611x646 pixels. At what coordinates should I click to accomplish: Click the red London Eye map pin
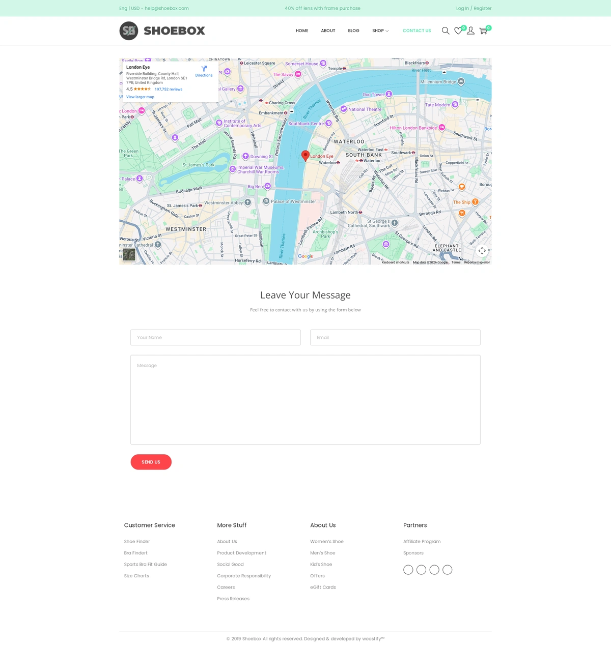coord(305,156)
